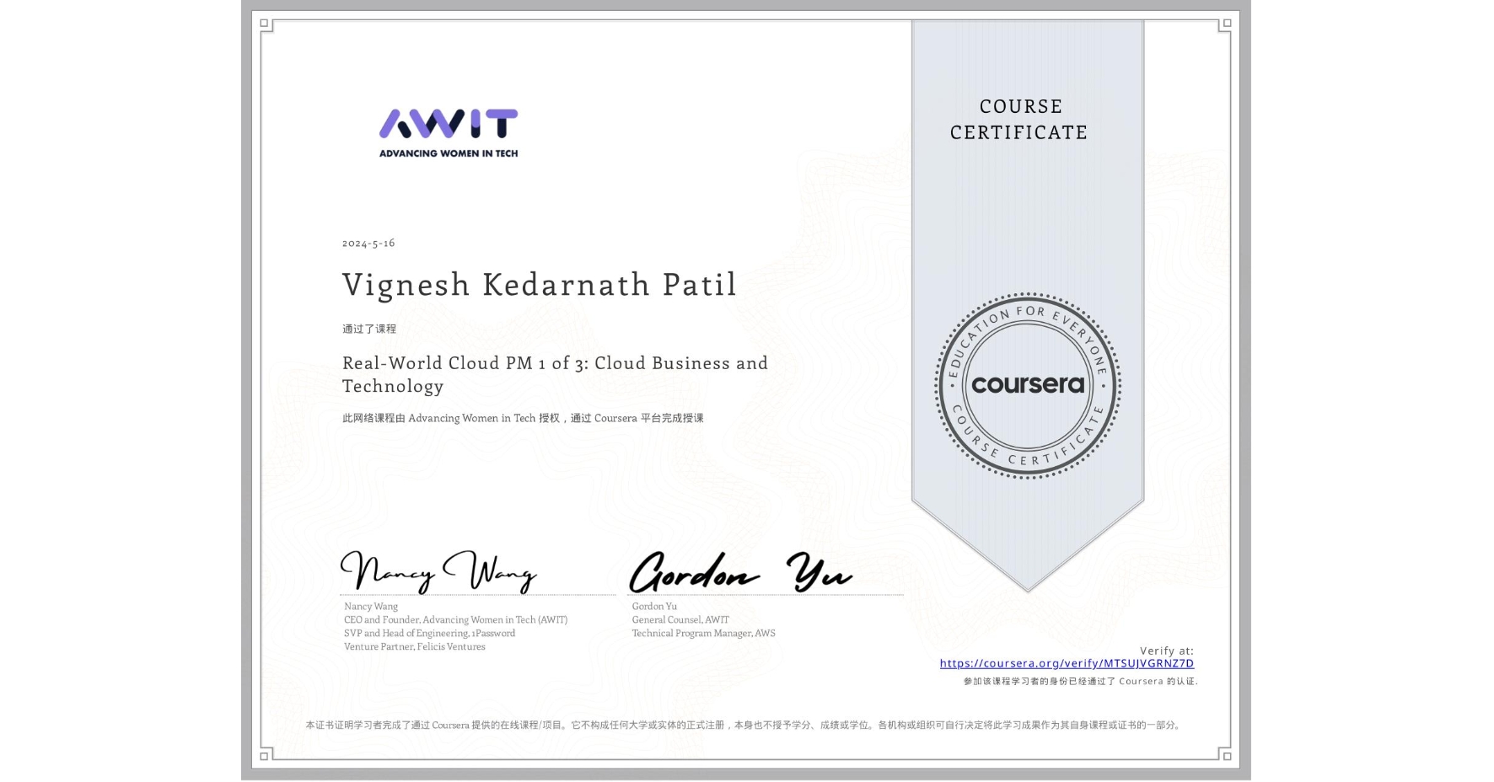This screenshot has height=782, width=1494.
Task: Click the line '此网络课程由 Advancing Women in Tech 授权'
Action: click(x=523, y=418)
